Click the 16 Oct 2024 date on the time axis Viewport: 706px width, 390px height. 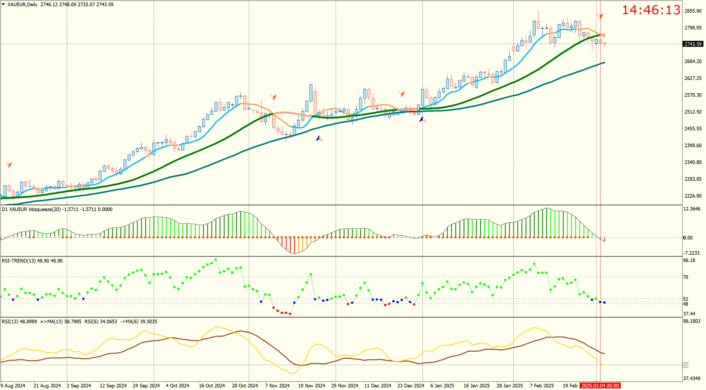(212, 386)
